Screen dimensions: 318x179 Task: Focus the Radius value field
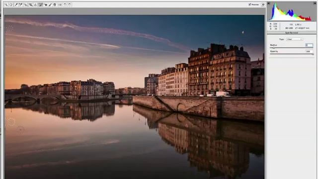[309, 45]
